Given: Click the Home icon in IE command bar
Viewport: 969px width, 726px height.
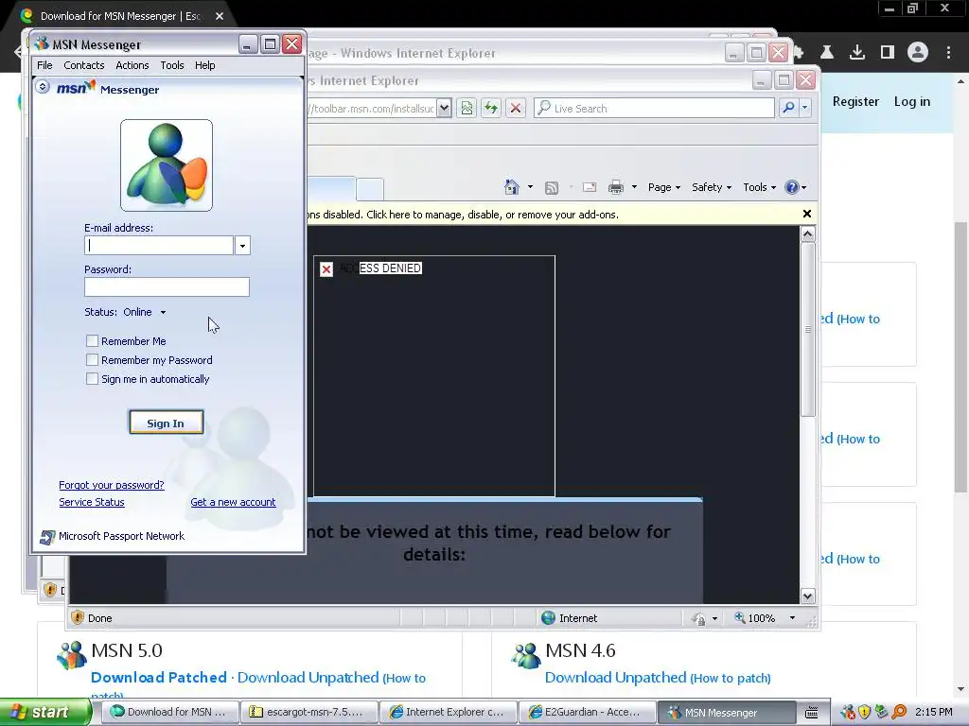Looking at the screenshot, I should (512, 187).
